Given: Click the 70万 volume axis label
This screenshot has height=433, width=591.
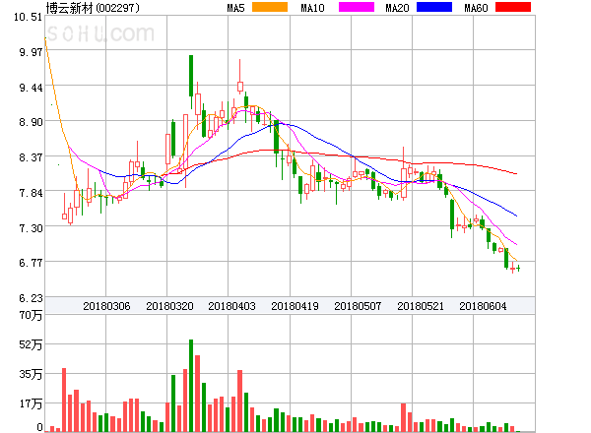Looking at the screenshot, I should pyautogui.click(x=31, y=315).
